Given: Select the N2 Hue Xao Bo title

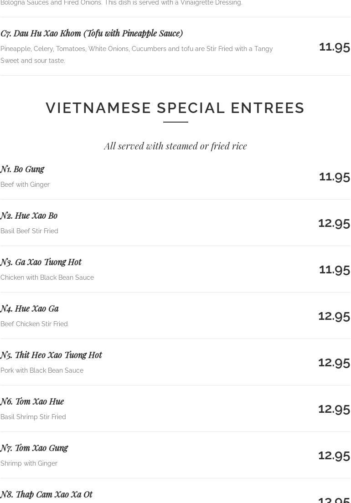Looking at the screenshot, I should [29, 216].
